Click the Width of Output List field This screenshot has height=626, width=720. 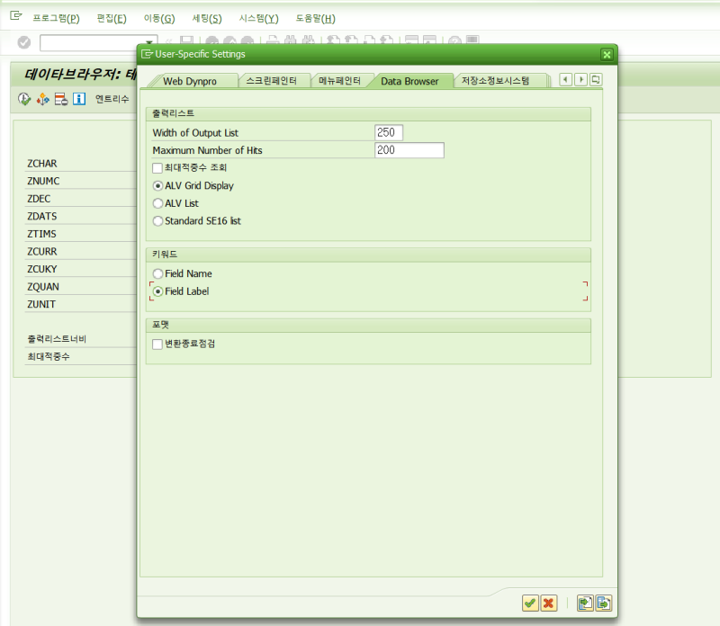389,132
